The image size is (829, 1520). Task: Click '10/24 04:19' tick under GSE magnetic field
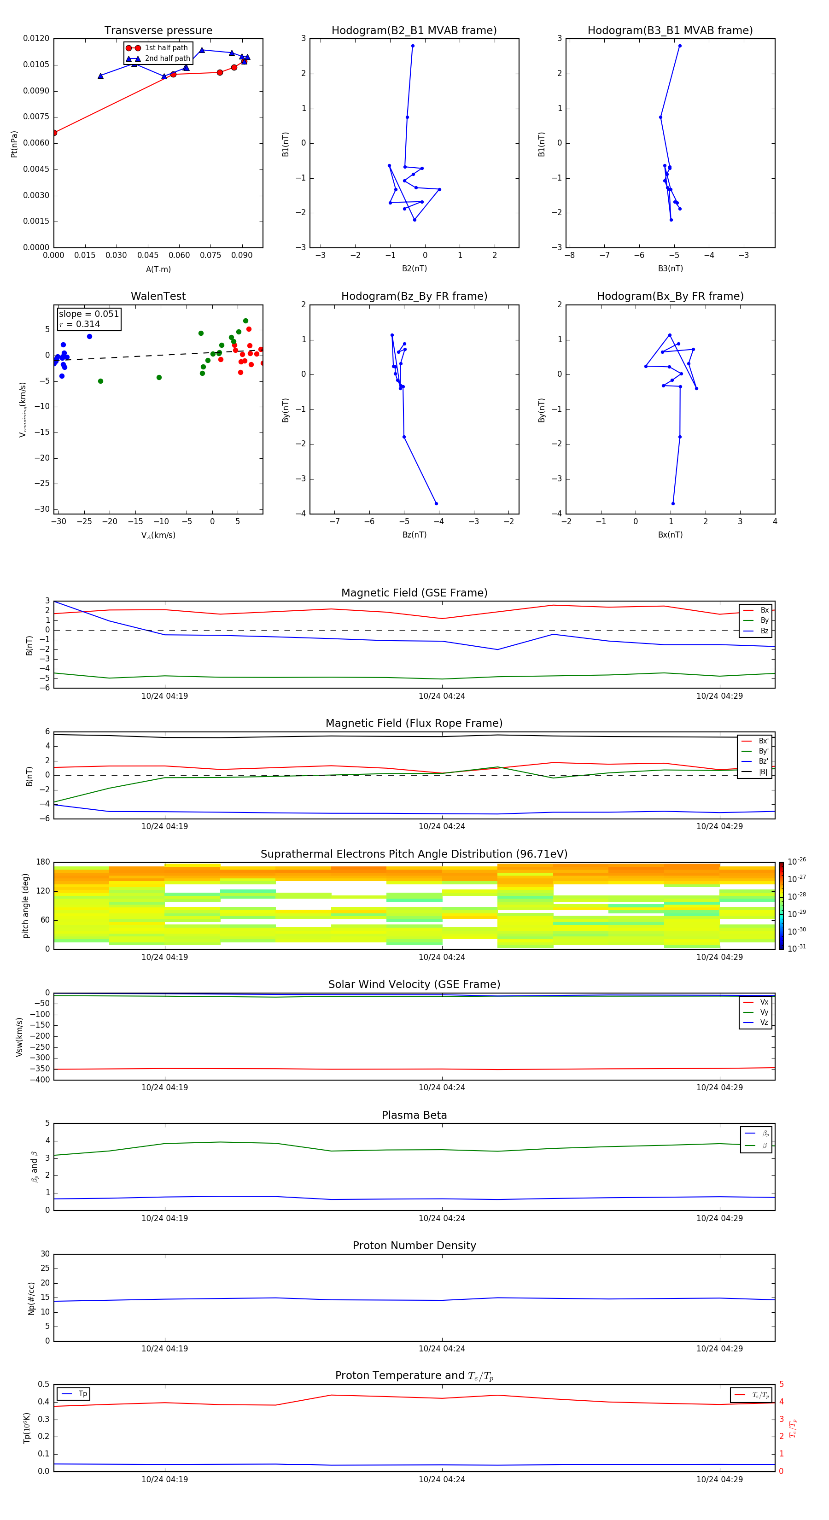pyautogui.click(x=164, y=696)
